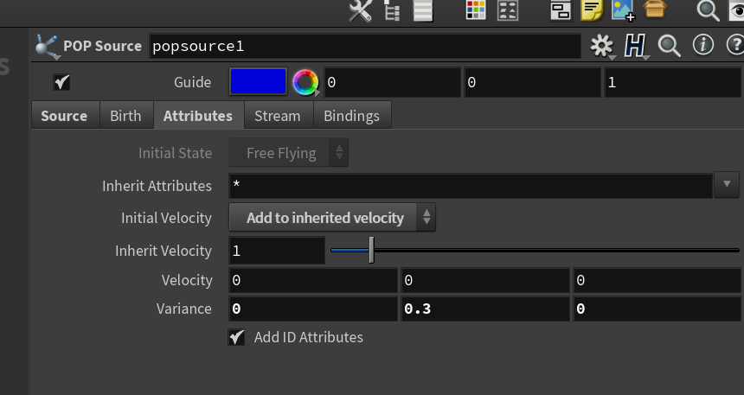The image size is (744, 395).
Task: Click the Inherit Velocity label
Action: point(164,251)
